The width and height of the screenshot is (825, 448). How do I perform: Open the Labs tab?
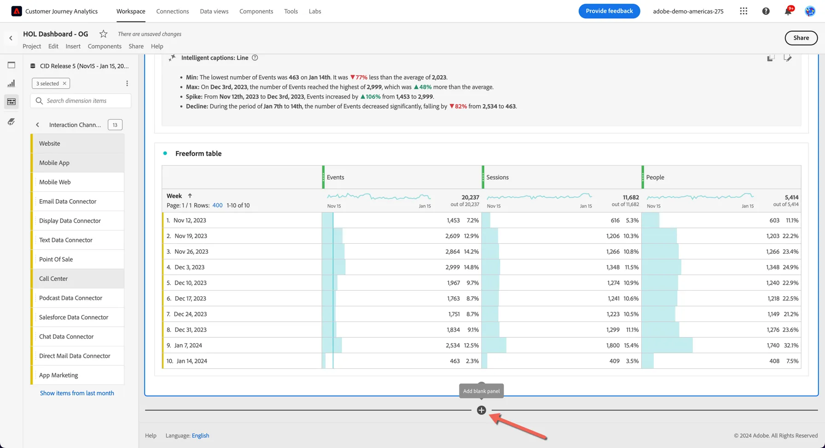coord(315,11)
